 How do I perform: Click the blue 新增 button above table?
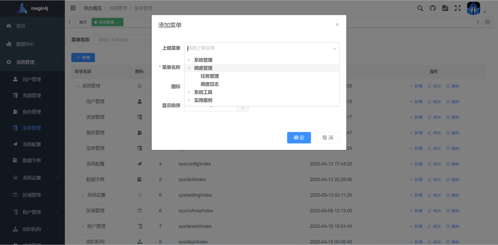83,57
